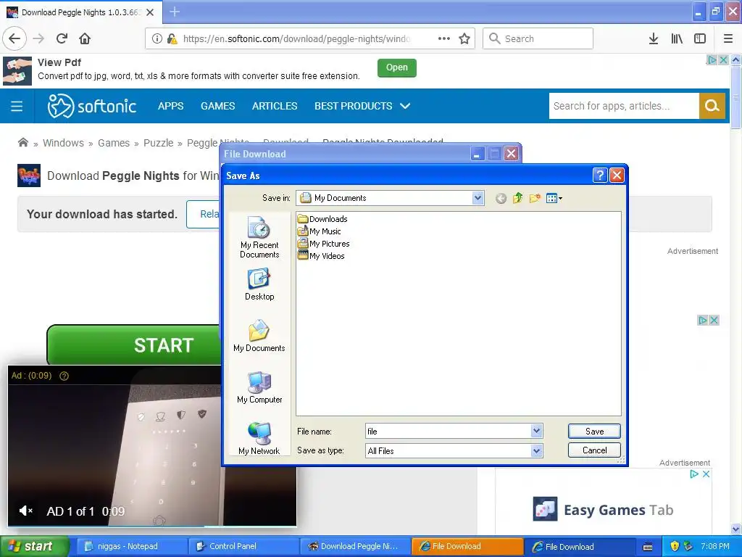Click Games breadcrumb link
This screenshot has width=742, height=557.
tap(114, 143)
